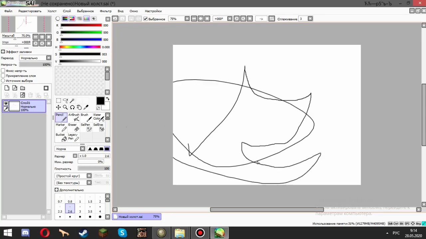Select the AirBrush tool
Image resolution: width=426 pixels, height=239 pixels.
point(74,118)
